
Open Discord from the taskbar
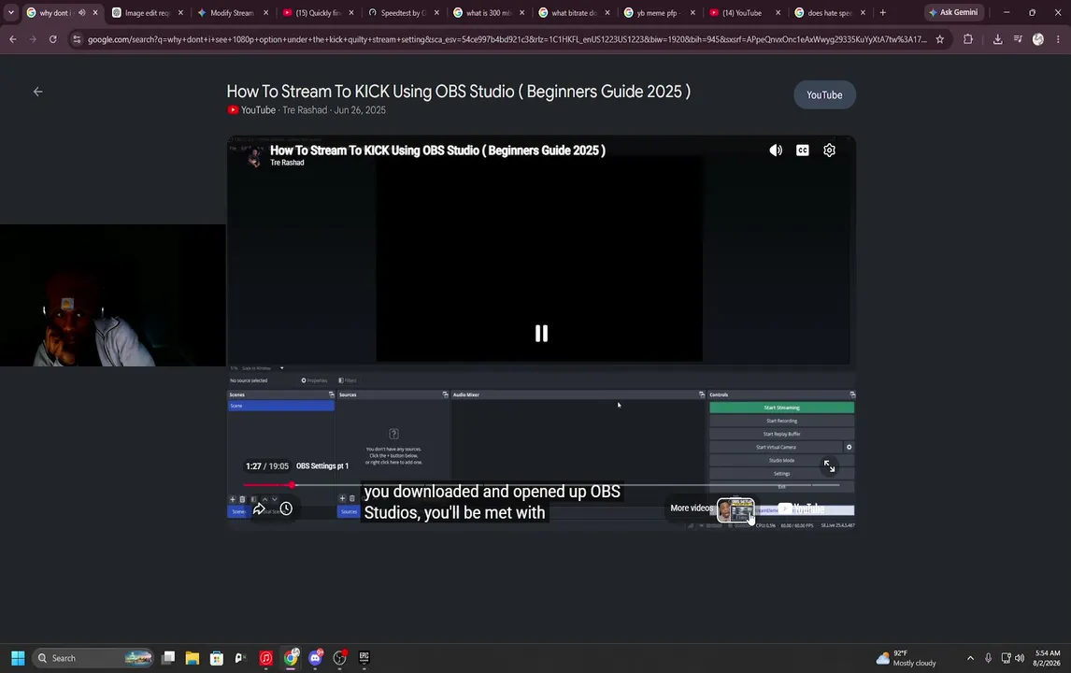click(315, 658)
